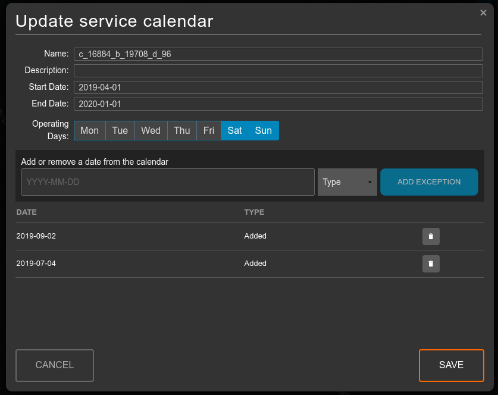Disable Sat operating day

pyautogui.click(x=234, y=131)
